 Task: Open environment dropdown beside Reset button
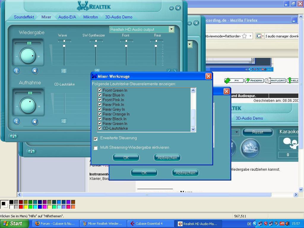237,132
